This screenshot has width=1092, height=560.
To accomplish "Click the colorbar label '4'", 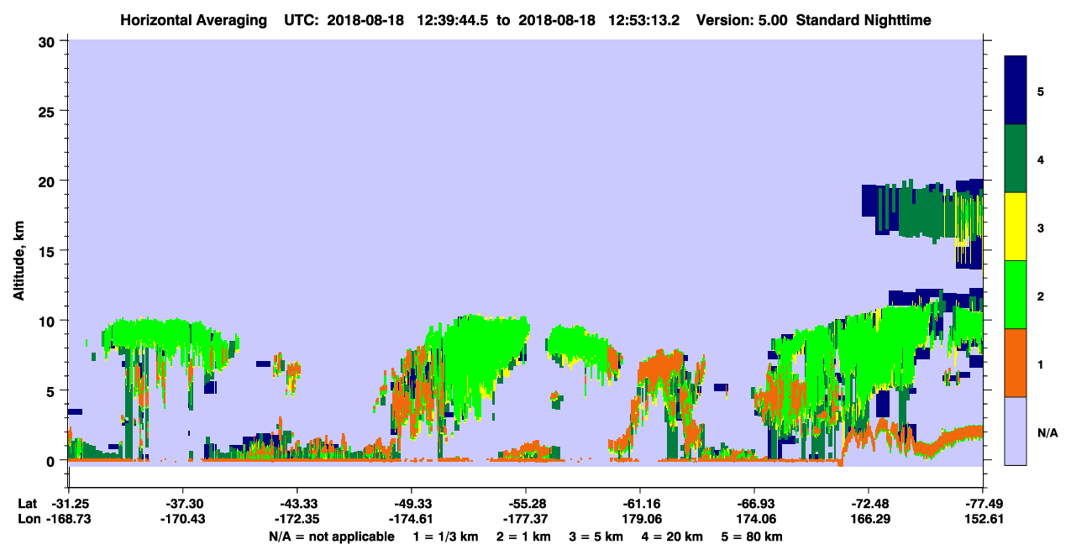I will tap(1041, 159).
